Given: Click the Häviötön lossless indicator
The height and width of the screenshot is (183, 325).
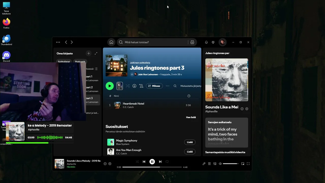Looking at the screenshot, I should [x=71, y=167].
